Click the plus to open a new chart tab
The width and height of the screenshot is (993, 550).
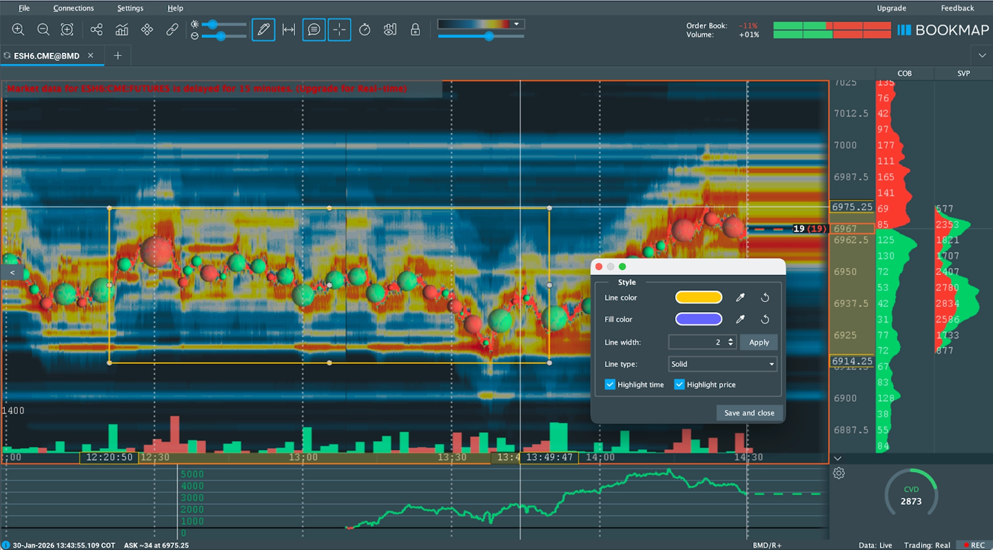(117, 55)
